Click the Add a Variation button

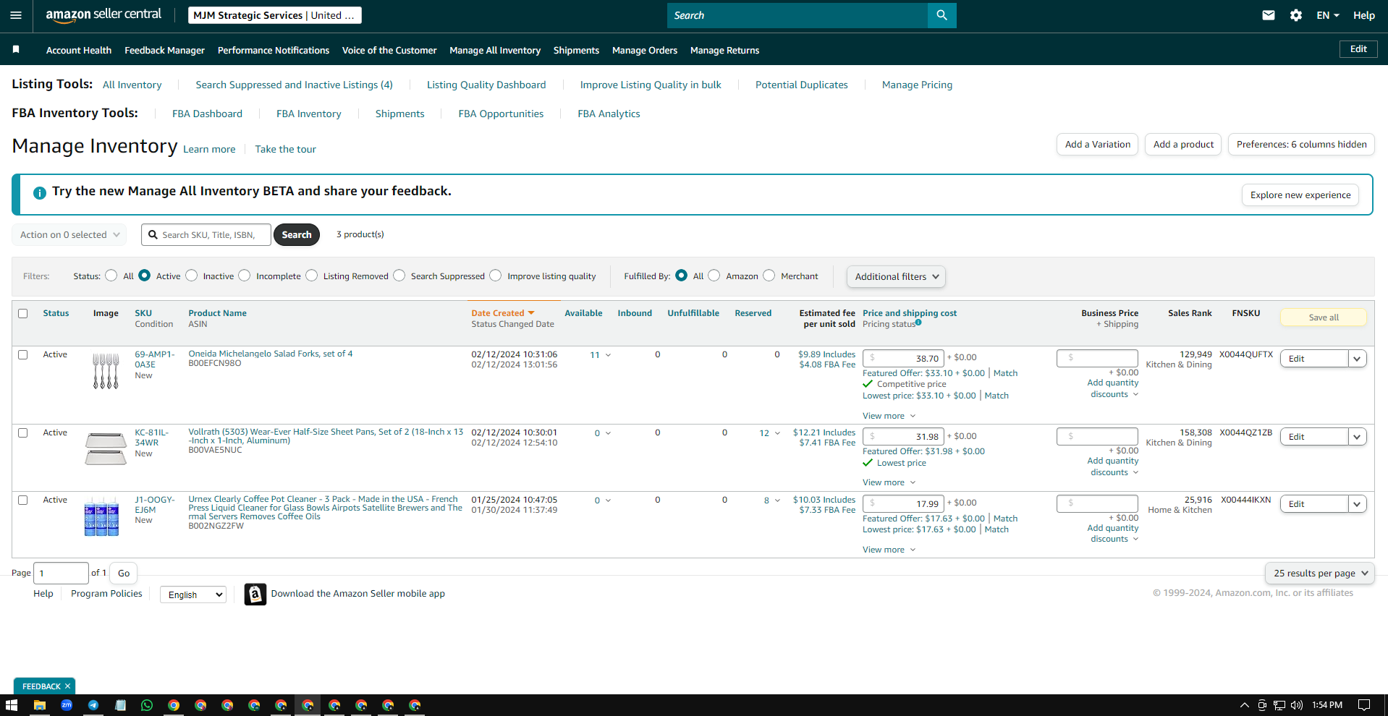[1097, 144]
